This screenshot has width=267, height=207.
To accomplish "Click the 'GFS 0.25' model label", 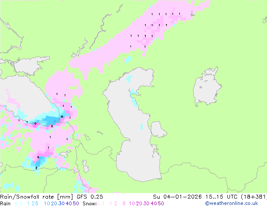I will click(x=90, y=197).
